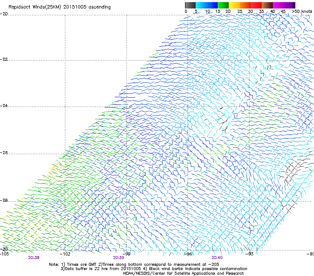
Task: Click the blue 10-15 knots legend segment
Action: pyautogui.click(x=212, y=5)
